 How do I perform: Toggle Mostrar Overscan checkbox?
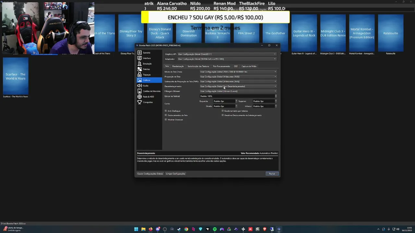[166, 119]
